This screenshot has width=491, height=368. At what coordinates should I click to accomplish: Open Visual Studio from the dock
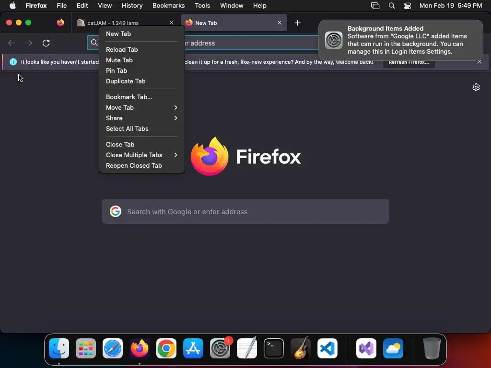tap(366, 348)
